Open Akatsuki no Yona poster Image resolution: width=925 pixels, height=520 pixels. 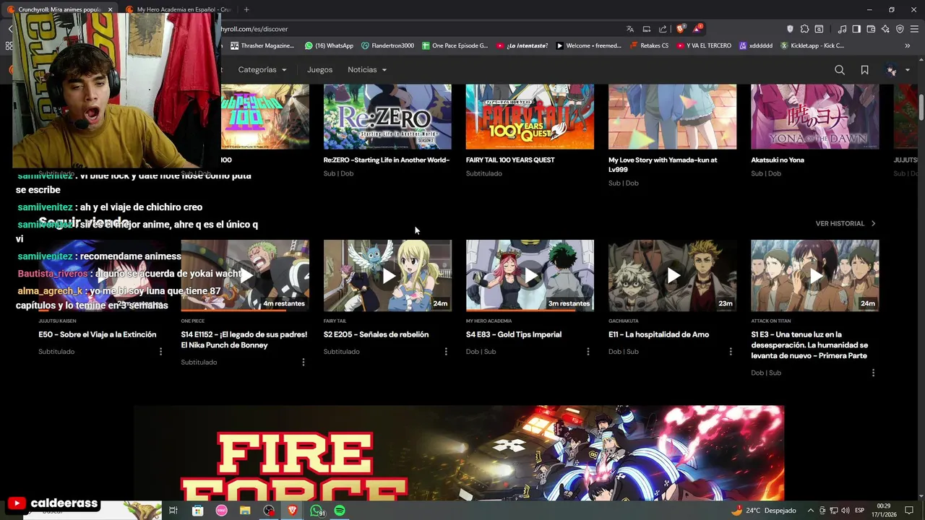click(x=814, y=116)
